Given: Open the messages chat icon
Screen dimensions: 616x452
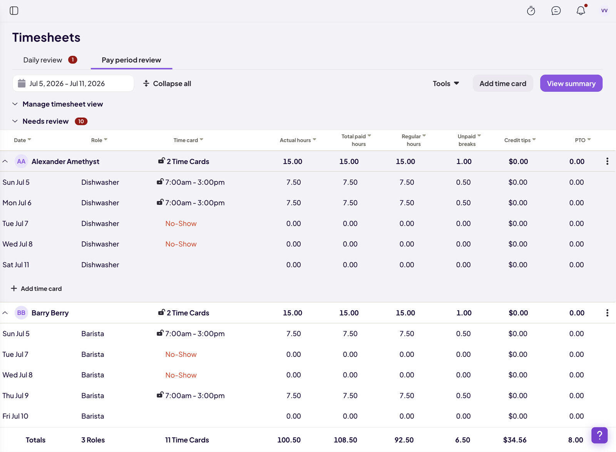Looking at the screenshot, I should [x=556, y=11].
